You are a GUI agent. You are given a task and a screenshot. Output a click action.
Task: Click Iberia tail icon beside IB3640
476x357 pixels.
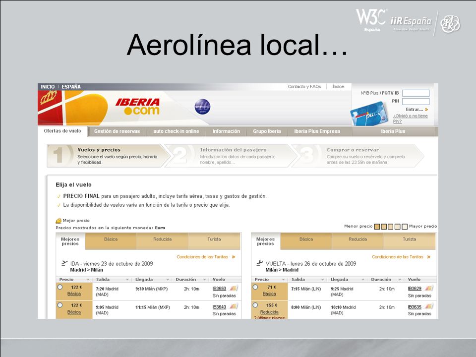coord(234,306)
